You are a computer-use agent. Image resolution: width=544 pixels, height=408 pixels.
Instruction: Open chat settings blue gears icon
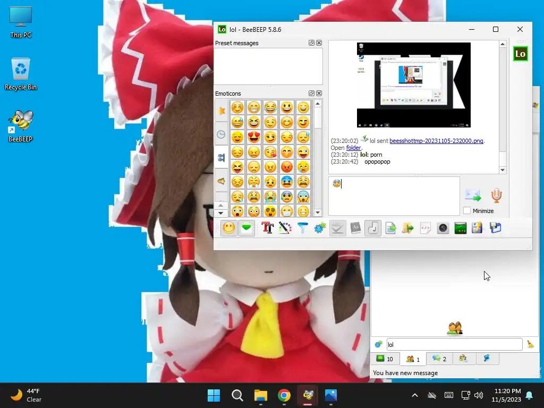(x=320, y=228)
